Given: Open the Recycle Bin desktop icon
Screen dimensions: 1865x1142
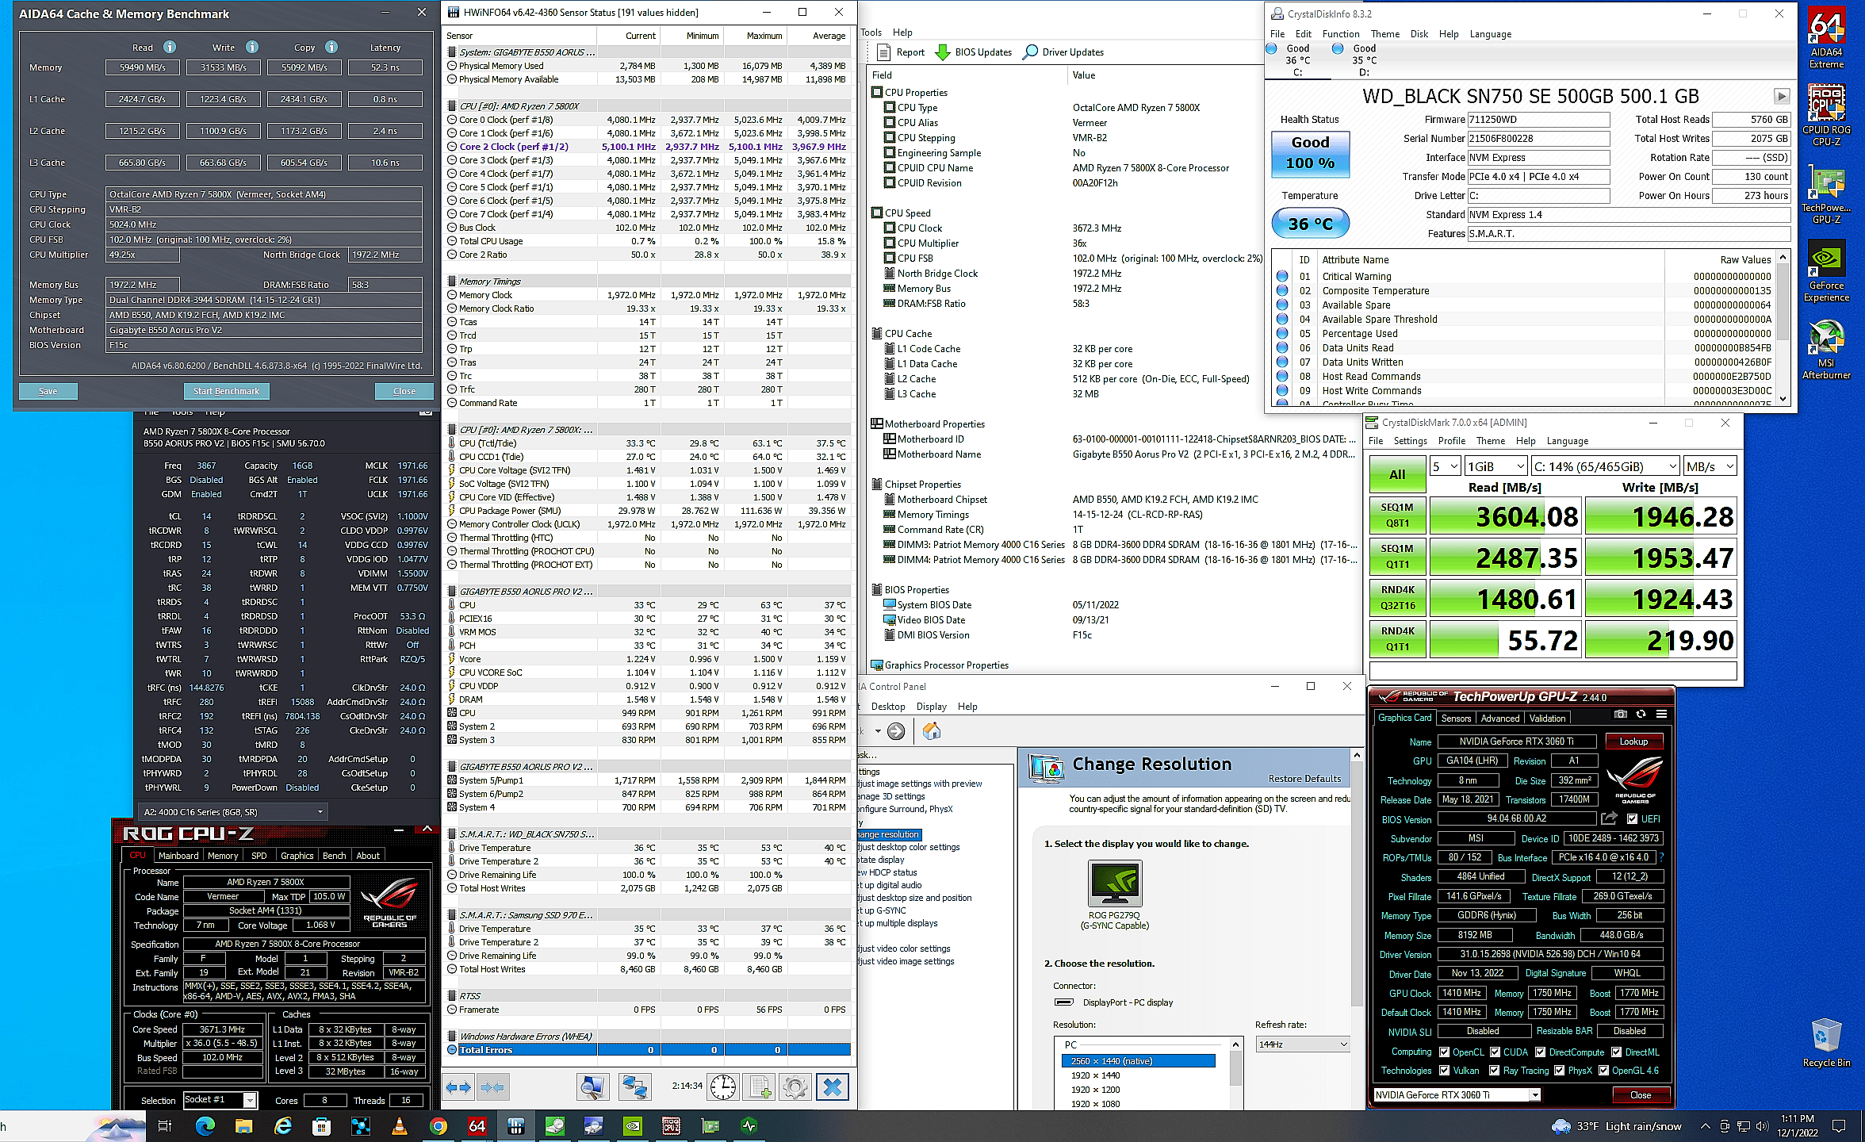Looking at the screenshot, I should (1826, 1044).
